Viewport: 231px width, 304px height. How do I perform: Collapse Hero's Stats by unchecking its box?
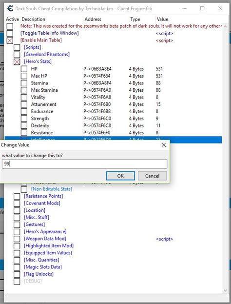coord(17,61)
